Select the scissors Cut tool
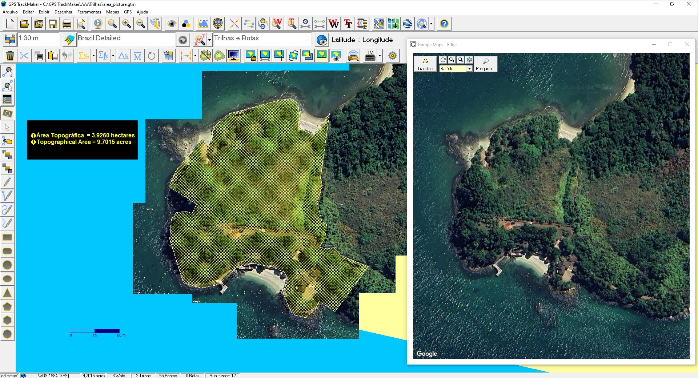 pyautogui.click(x=24, y=56)
